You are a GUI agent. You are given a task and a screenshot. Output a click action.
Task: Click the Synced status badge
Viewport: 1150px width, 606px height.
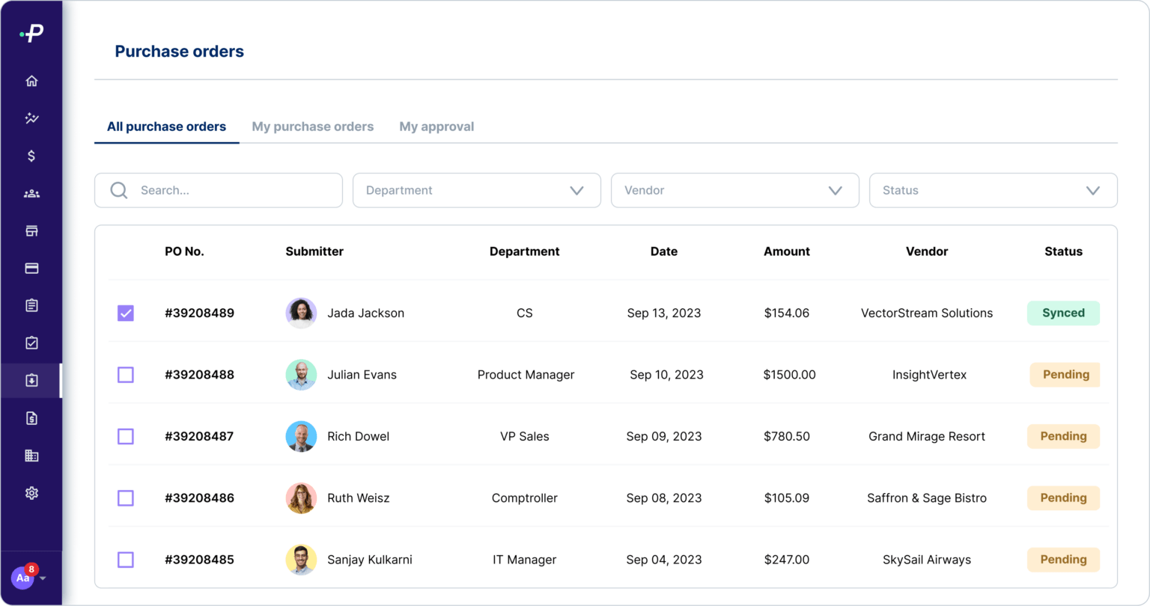(1063, 313)
